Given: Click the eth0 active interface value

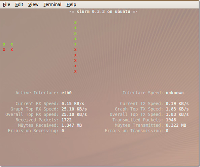Looking at the screenshot, I should click(66, 93).
